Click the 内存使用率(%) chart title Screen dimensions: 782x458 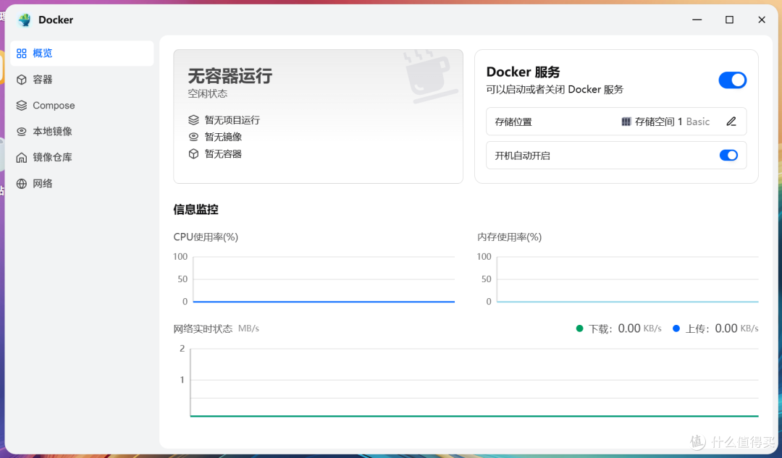pos(509,237)
